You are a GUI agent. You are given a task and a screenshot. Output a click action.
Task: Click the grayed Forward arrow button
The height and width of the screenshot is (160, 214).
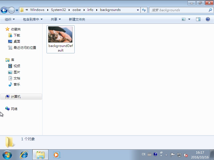click(x=12, y=10)
